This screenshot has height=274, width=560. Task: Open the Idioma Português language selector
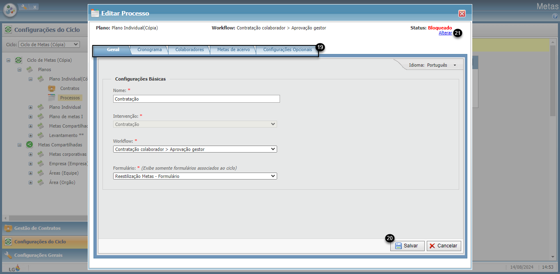(433, 65)
